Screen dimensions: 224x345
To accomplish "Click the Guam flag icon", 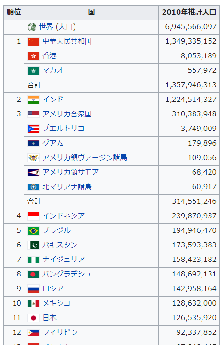I will click(x=33, y=144).
